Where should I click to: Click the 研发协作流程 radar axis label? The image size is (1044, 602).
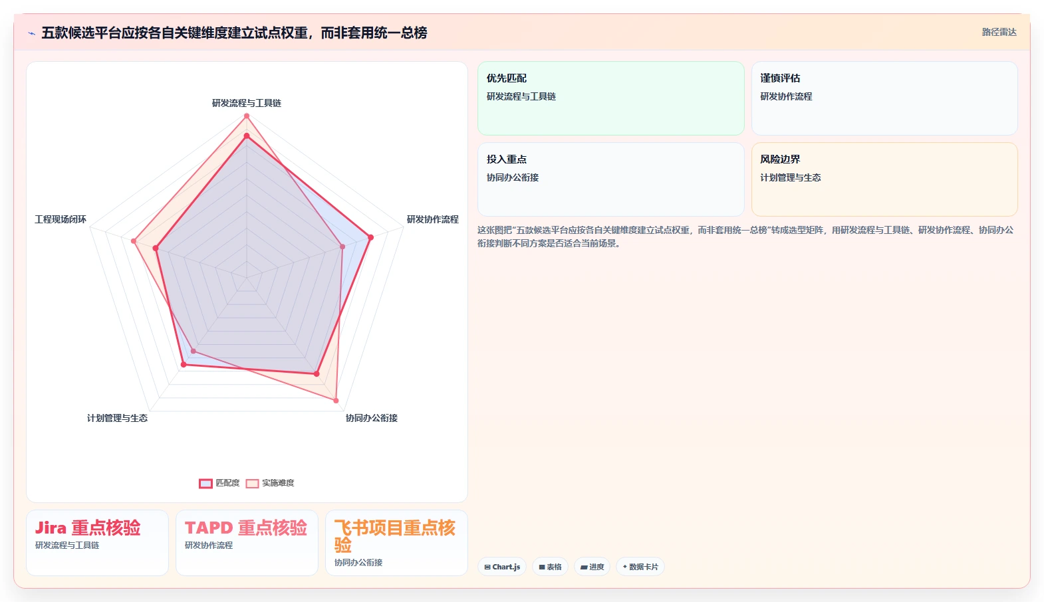[433, 219]
